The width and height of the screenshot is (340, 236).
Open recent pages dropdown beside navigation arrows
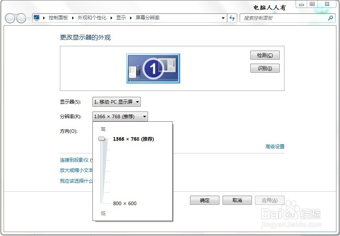[x=29, y=19]
